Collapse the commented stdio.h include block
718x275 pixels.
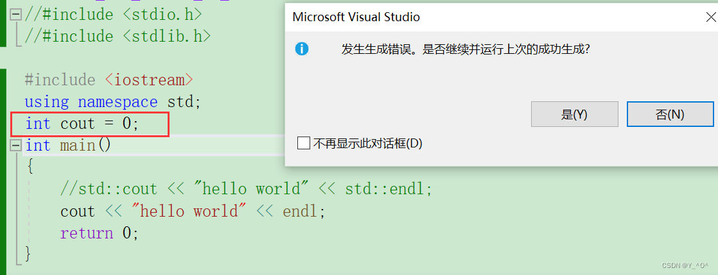point(16,14)
